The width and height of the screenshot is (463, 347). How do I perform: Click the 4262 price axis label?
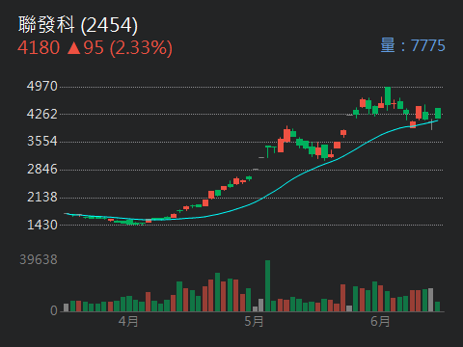pyautogui.click(x=42, y=114)
